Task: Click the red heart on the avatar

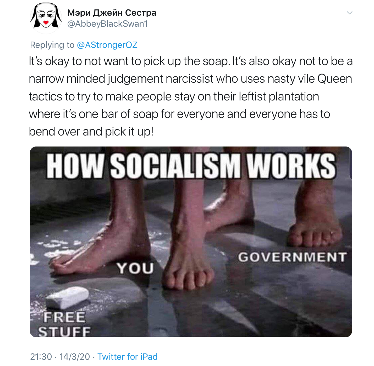Action: pyautogui.click(x=46, y=23)
